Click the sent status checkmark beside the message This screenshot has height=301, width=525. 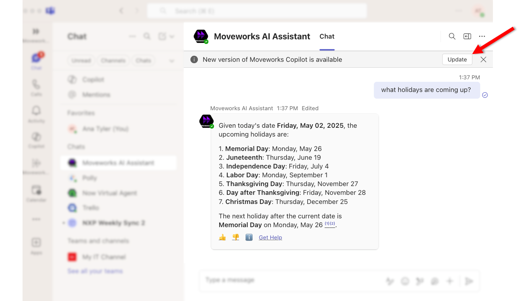pos(485,95)
